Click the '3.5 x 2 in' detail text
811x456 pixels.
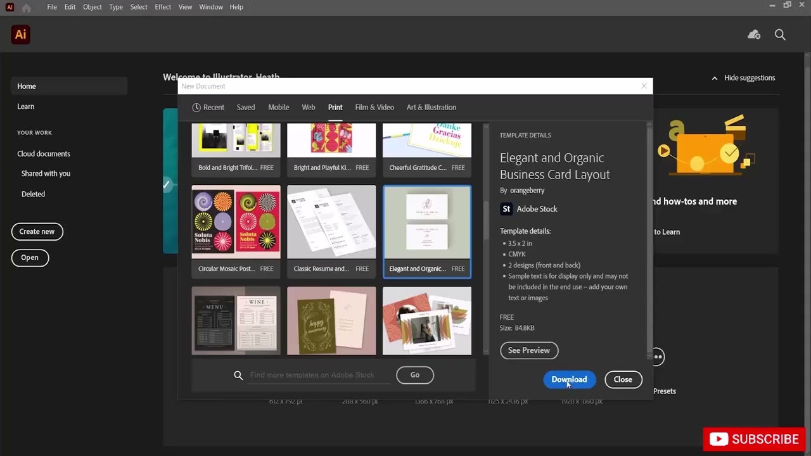520,243
